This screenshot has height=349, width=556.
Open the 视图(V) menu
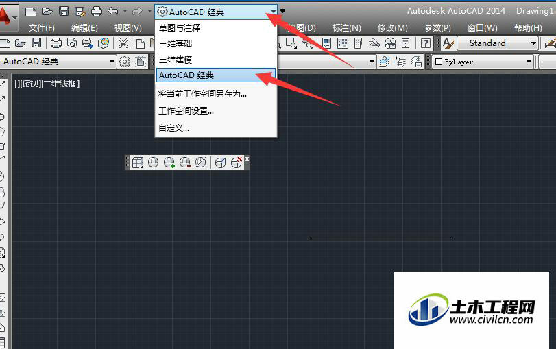click(128, 27)
